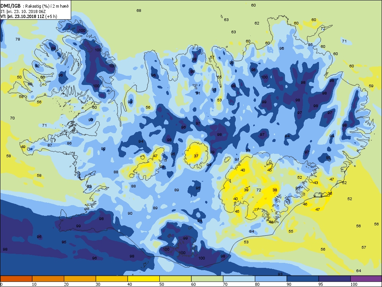Screen dimensions: 382x287
Task: Click the legend scale label 20
Action: 66,284
